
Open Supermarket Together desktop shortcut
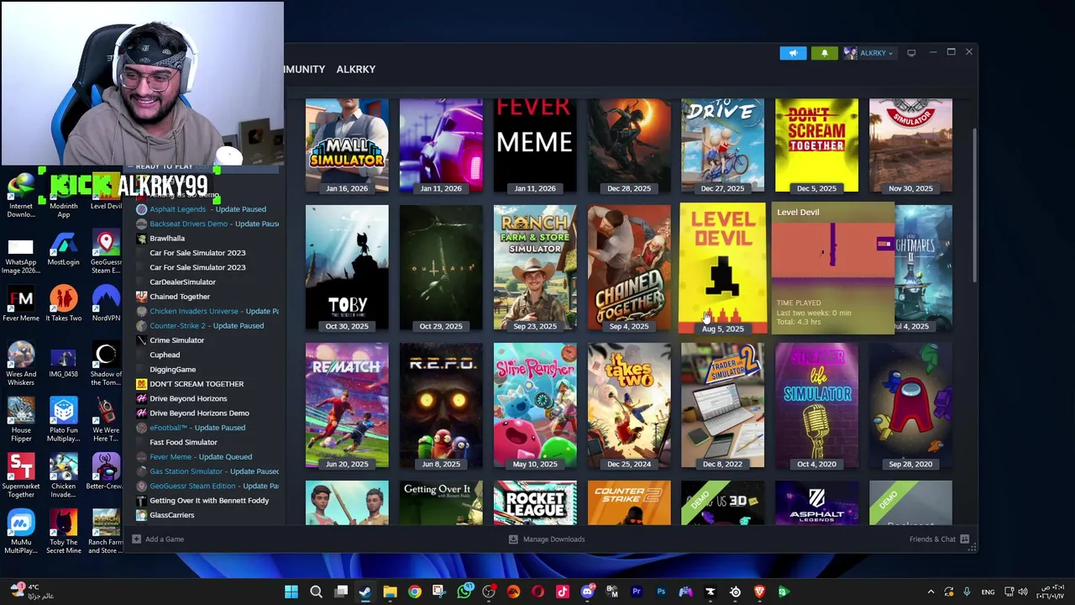(21, 476)
